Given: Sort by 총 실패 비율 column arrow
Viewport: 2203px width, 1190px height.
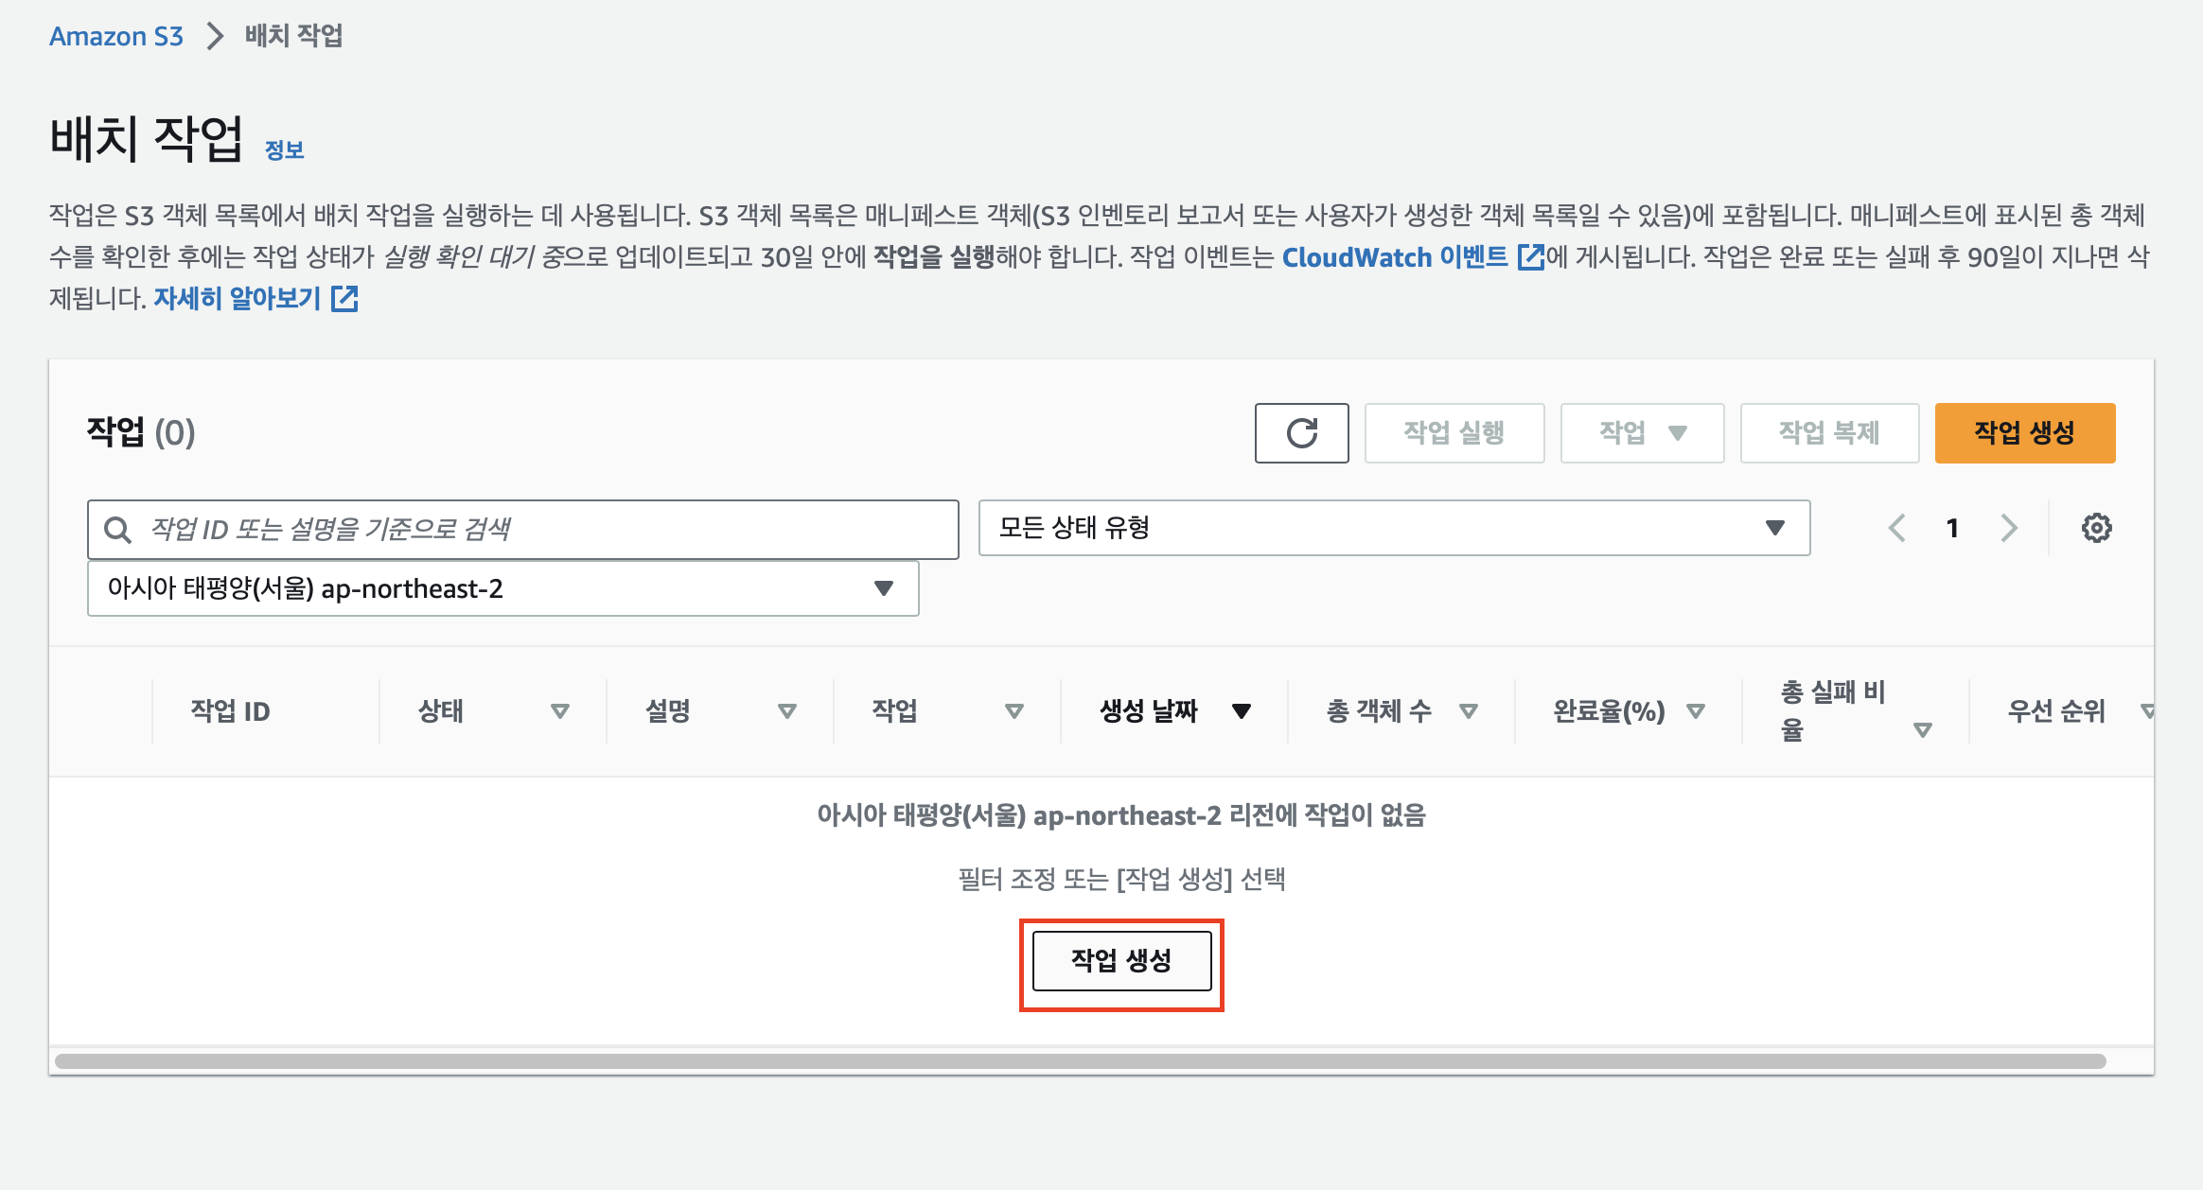Looking at the screenshot, I should click(x=1922, y=730).
